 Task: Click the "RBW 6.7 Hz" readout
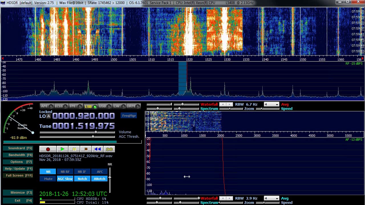[x=246, y=104]
